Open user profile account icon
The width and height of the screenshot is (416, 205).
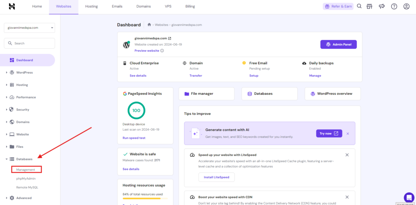pyautogui.click(x=406, y=7)
